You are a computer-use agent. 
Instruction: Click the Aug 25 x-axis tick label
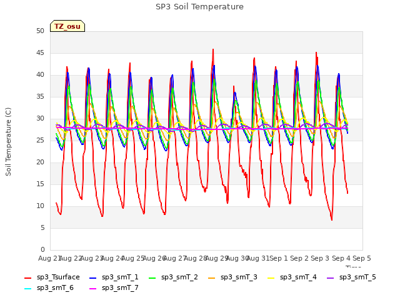click(x=133, y=258)
